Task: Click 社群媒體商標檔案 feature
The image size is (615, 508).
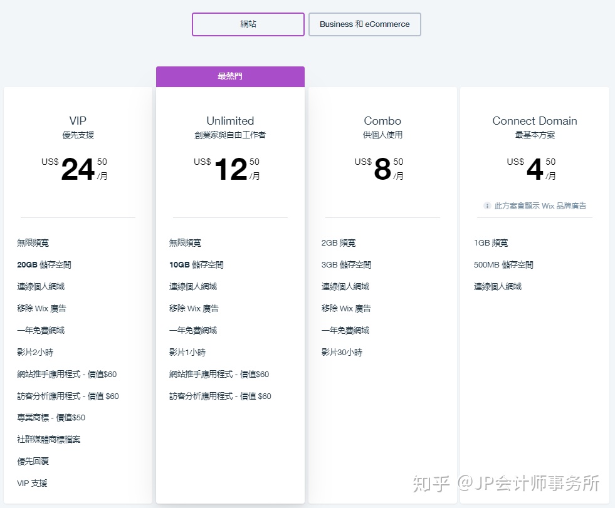Action: (49, 440)
